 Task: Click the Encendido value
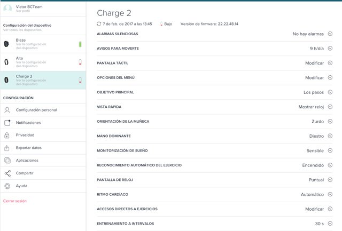313,165
